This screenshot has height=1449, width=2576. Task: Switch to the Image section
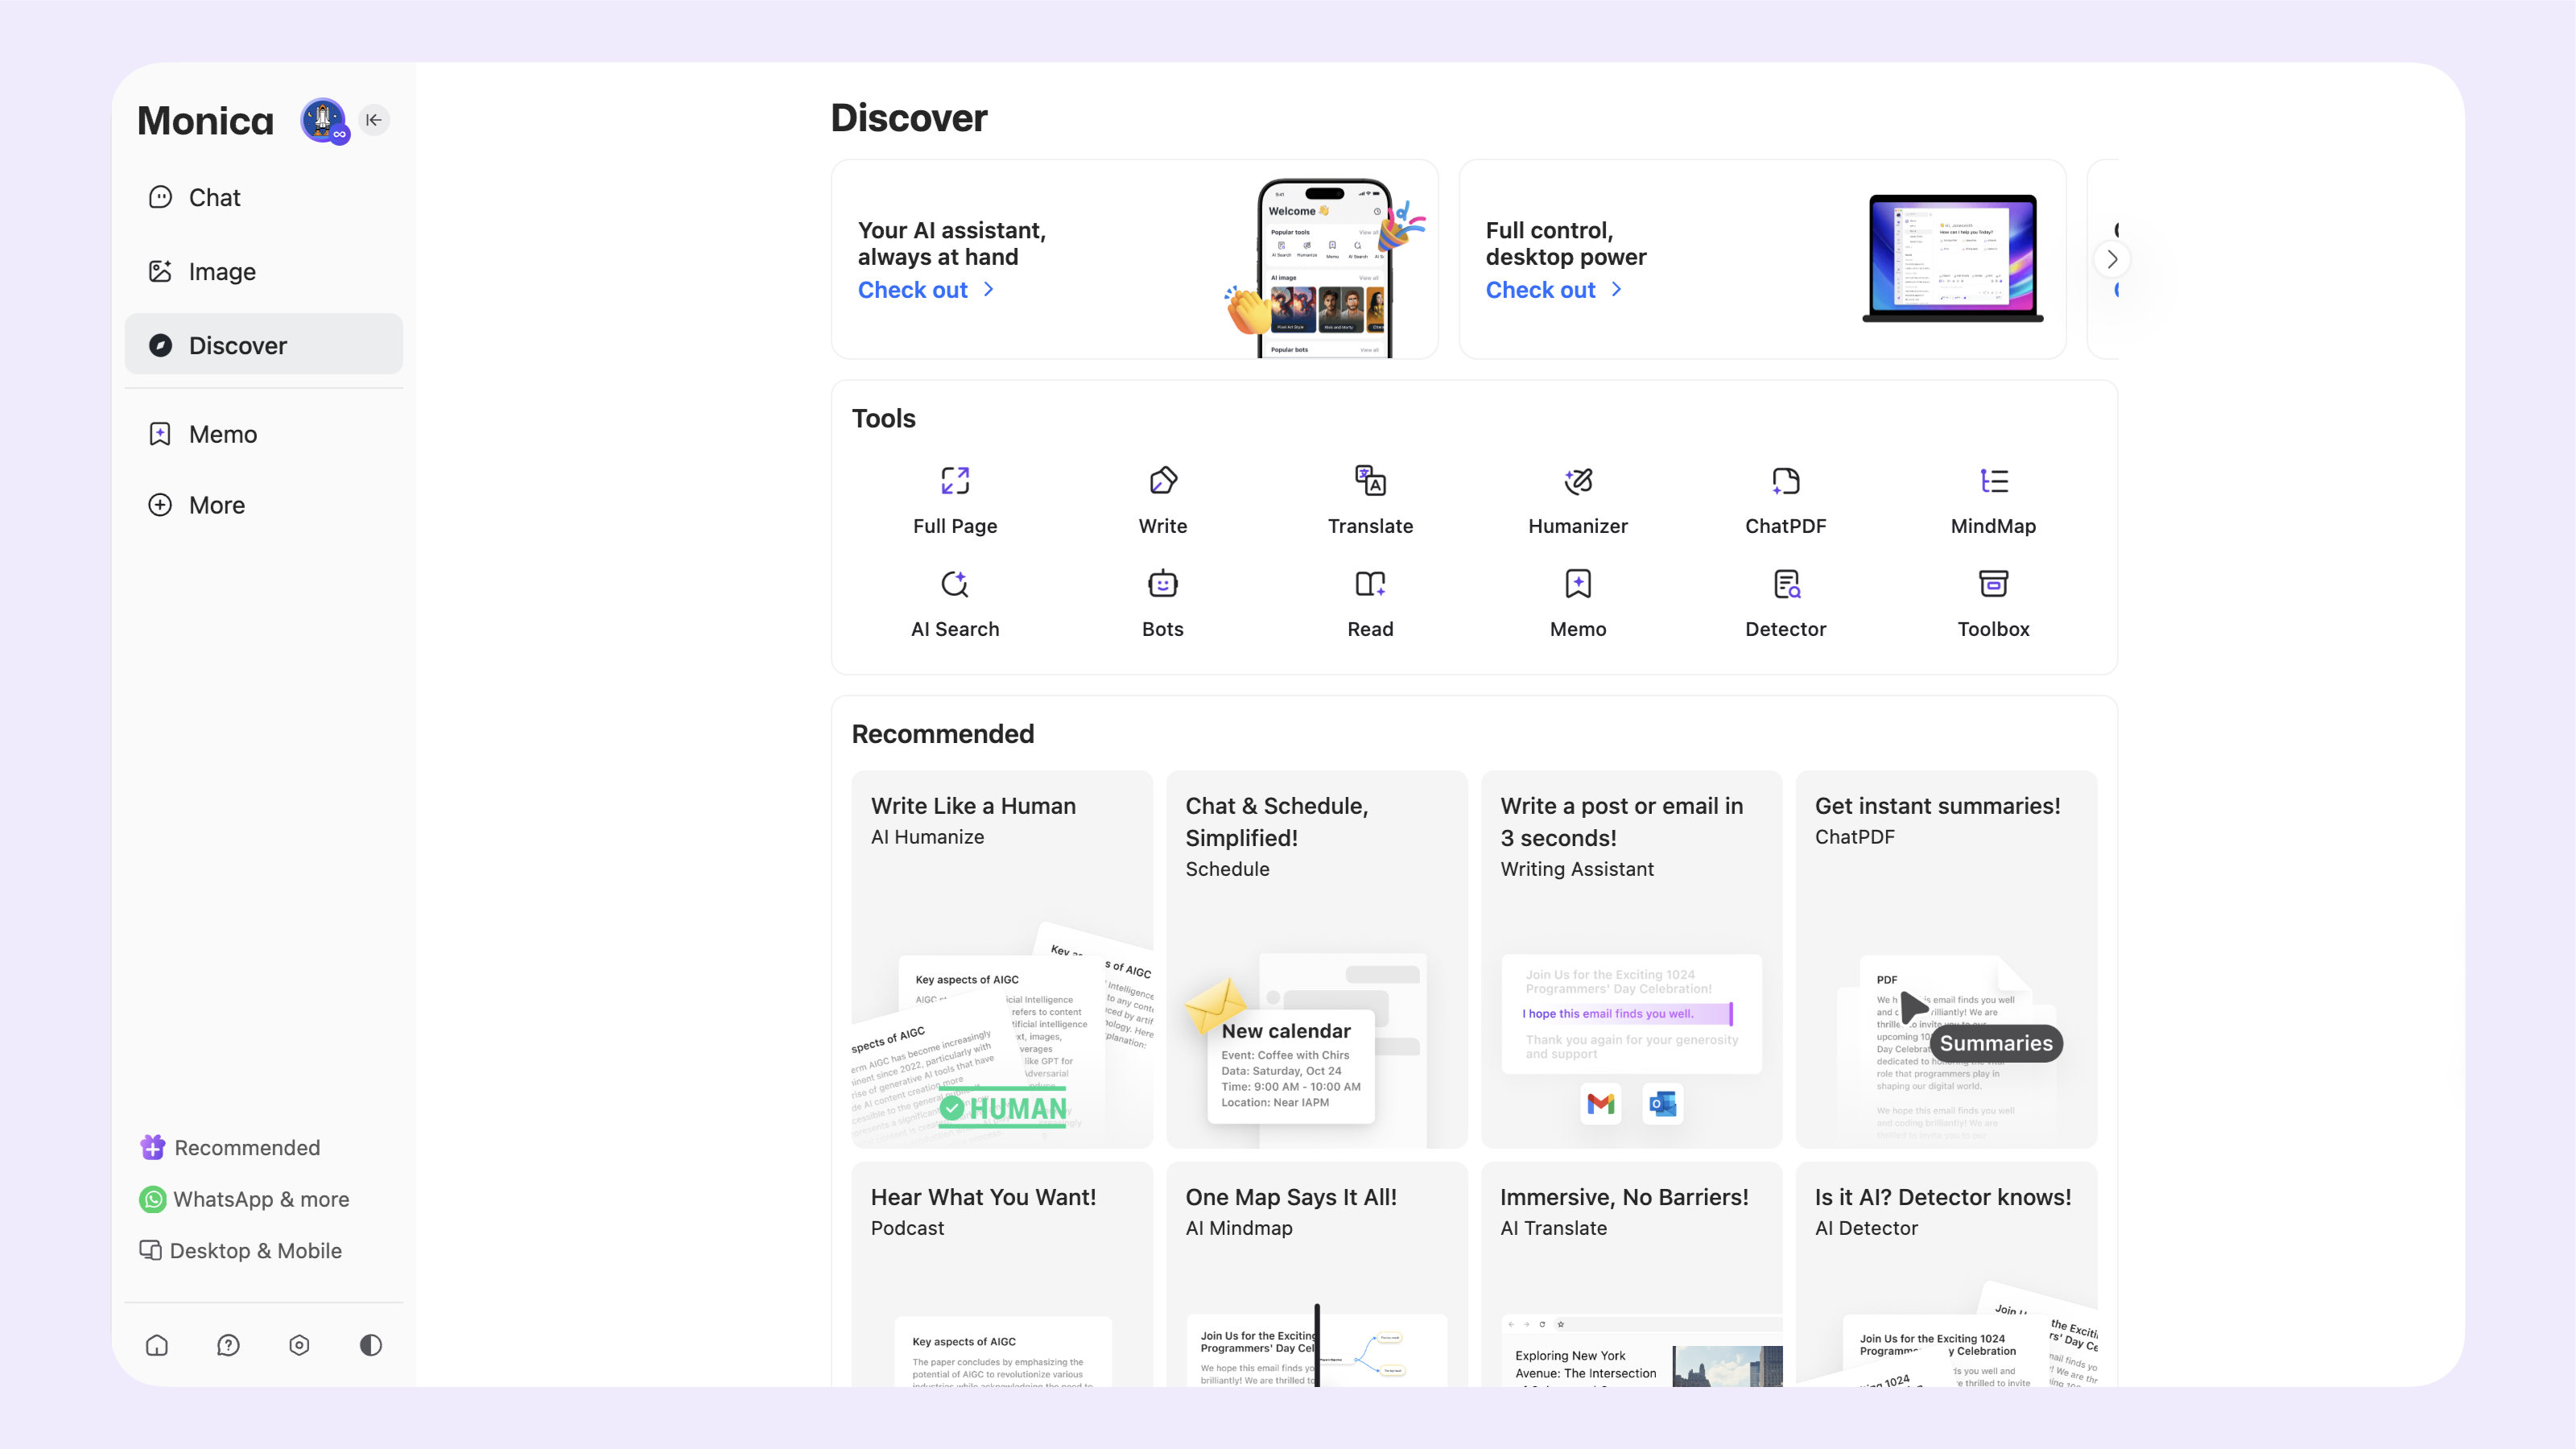click(221, 271)
